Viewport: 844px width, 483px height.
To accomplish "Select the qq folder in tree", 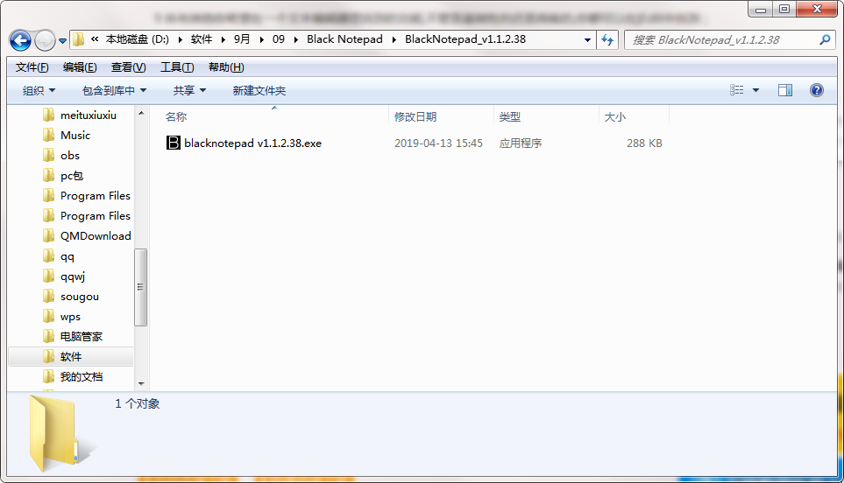I will [67, 256].
